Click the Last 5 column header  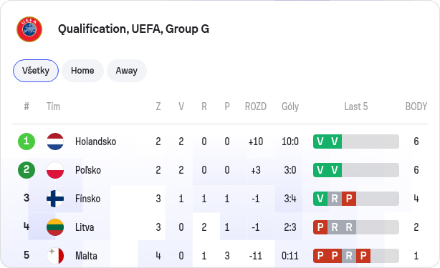coord(356,106)
